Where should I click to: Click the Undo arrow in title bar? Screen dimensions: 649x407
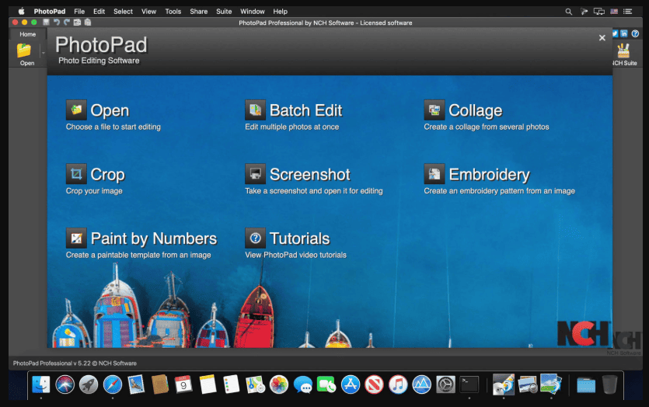tap(56, 23)
